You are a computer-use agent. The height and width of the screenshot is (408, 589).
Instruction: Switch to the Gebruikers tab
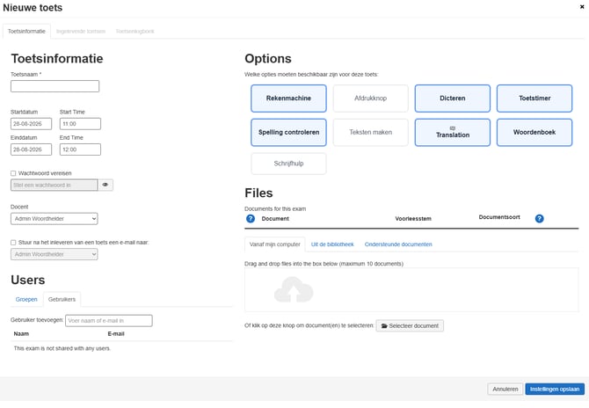coord(62,300)
